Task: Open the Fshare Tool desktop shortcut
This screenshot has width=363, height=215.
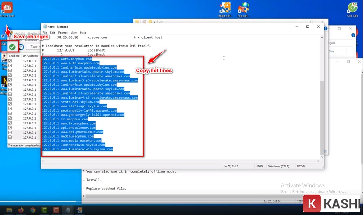Action: click(7, 9)
